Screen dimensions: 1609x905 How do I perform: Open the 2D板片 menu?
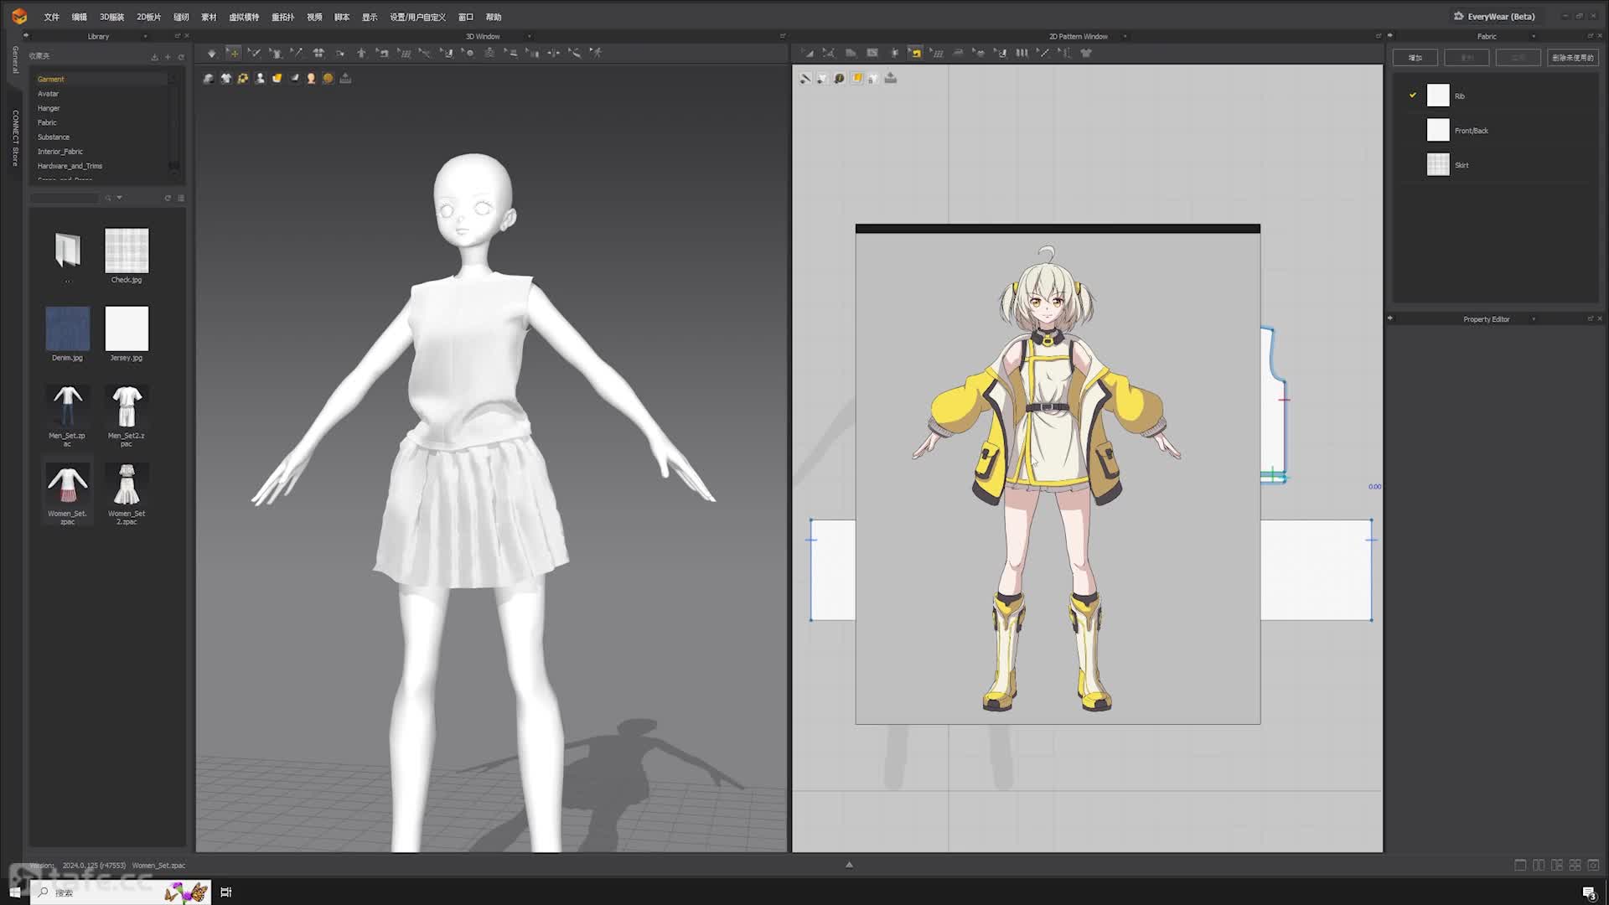pyautogui.click(x=148, y=17)
